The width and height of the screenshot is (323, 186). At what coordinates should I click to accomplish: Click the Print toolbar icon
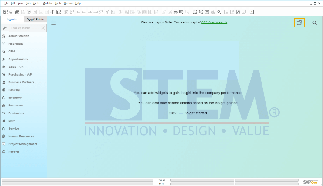pos(11,12)
